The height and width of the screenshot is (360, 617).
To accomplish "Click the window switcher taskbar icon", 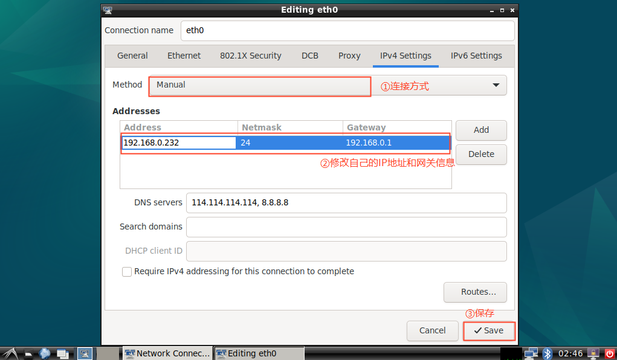I will tap(63, 354).
